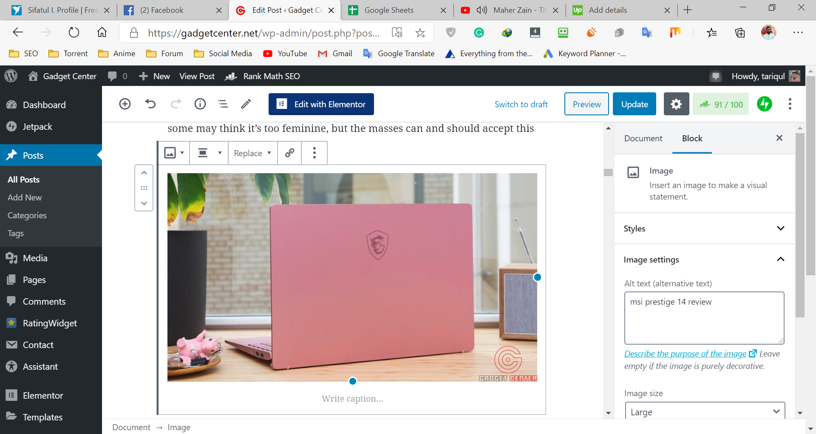The image size is (816, 434).
Task: Switch to the Document tab
Action: tap(643, 138)
